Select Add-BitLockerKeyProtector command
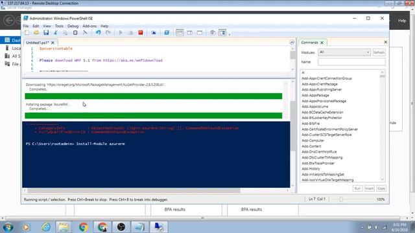Screen dimensions: 415x233 322,118
